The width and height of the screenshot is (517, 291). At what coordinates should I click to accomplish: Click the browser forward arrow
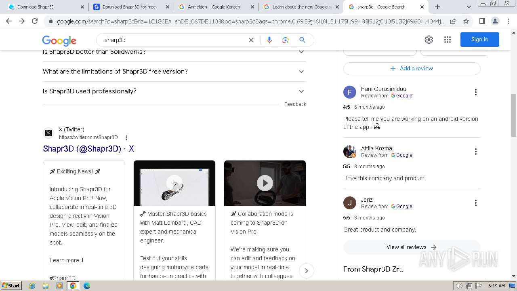[22, 21]
